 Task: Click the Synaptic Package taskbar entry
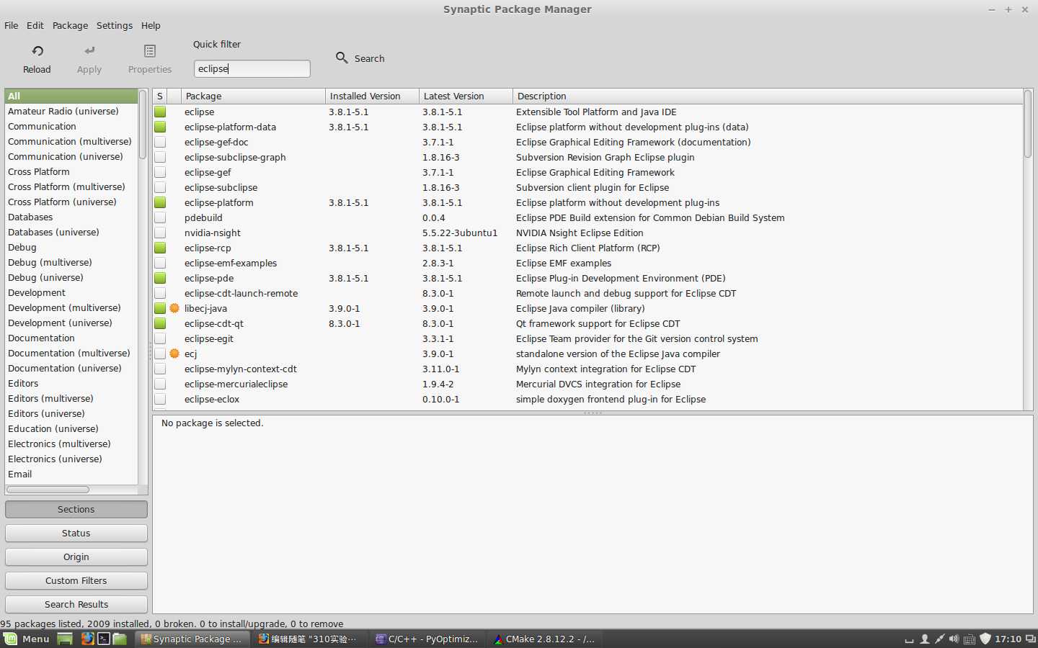point(192,639)
